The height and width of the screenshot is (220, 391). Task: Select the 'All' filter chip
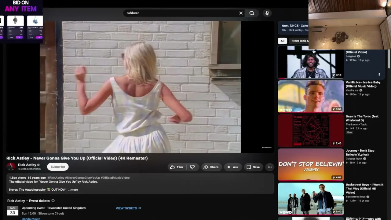coord(283,41)
